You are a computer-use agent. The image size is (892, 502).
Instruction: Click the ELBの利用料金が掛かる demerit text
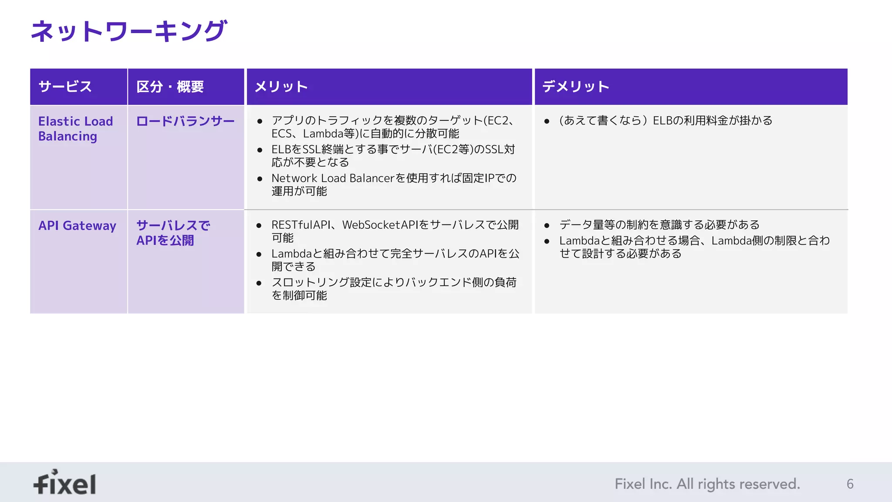[x=666, y=120]
